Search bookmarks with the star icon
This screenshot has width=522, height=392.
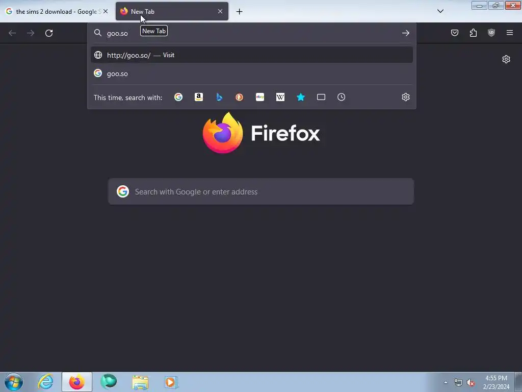[301, 97]
